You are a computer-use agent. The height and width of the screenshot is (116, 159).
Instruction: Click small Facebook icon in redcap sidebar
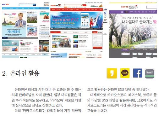click(105, 13)
